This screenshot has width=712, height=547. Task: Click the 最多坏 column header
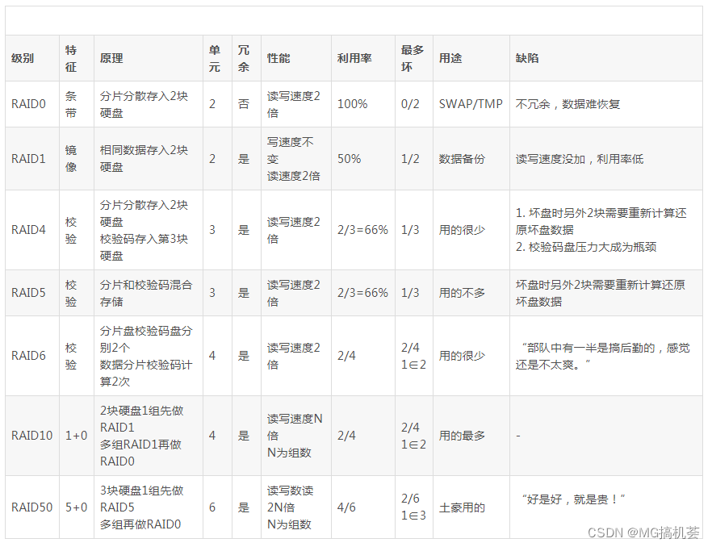[x=414, y=58]
